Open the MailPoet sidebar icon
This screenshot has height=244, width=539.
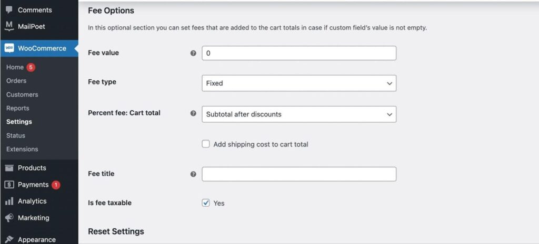tap(9, 26)
